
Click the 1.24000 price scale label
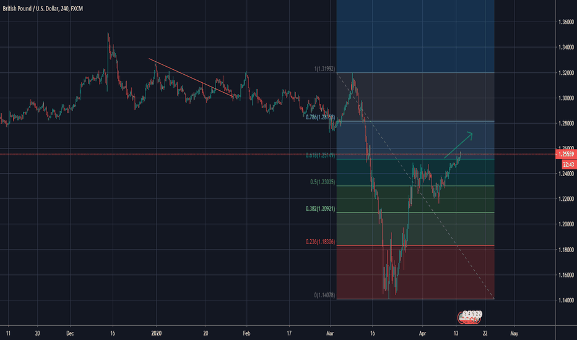pyautogui.click(x=566, y=174)
